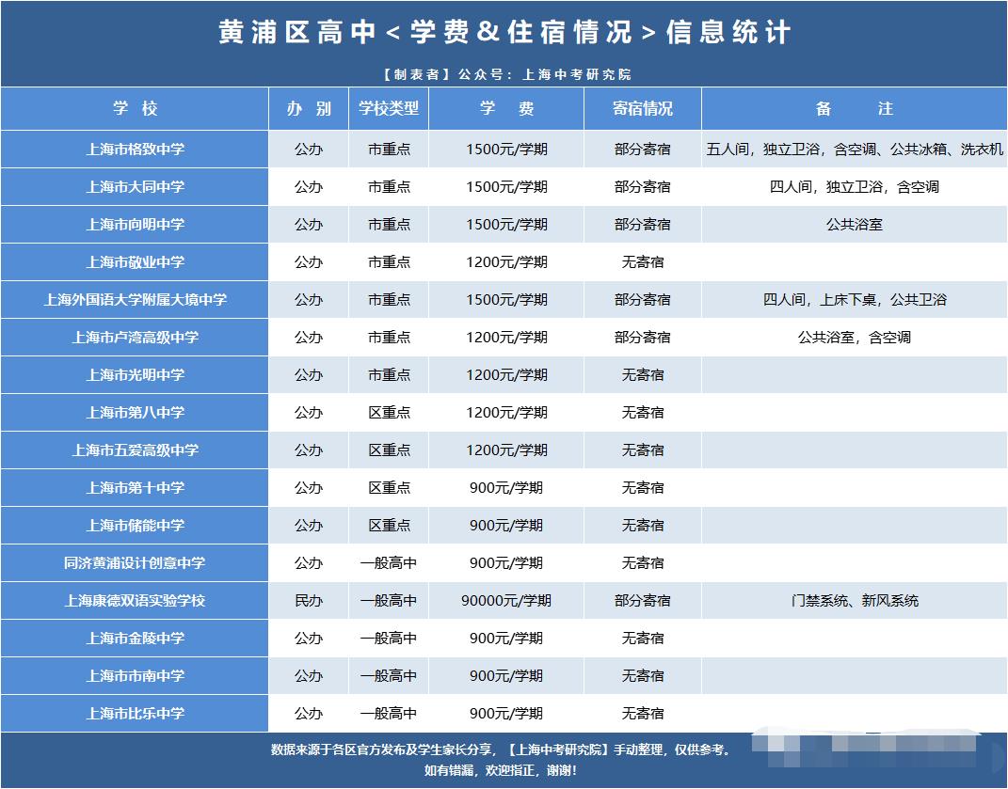This screenshot has height=789, width=1008.
Task: Click the 上海外国语大学附属大境中学 cell
Action: point(135,300)
